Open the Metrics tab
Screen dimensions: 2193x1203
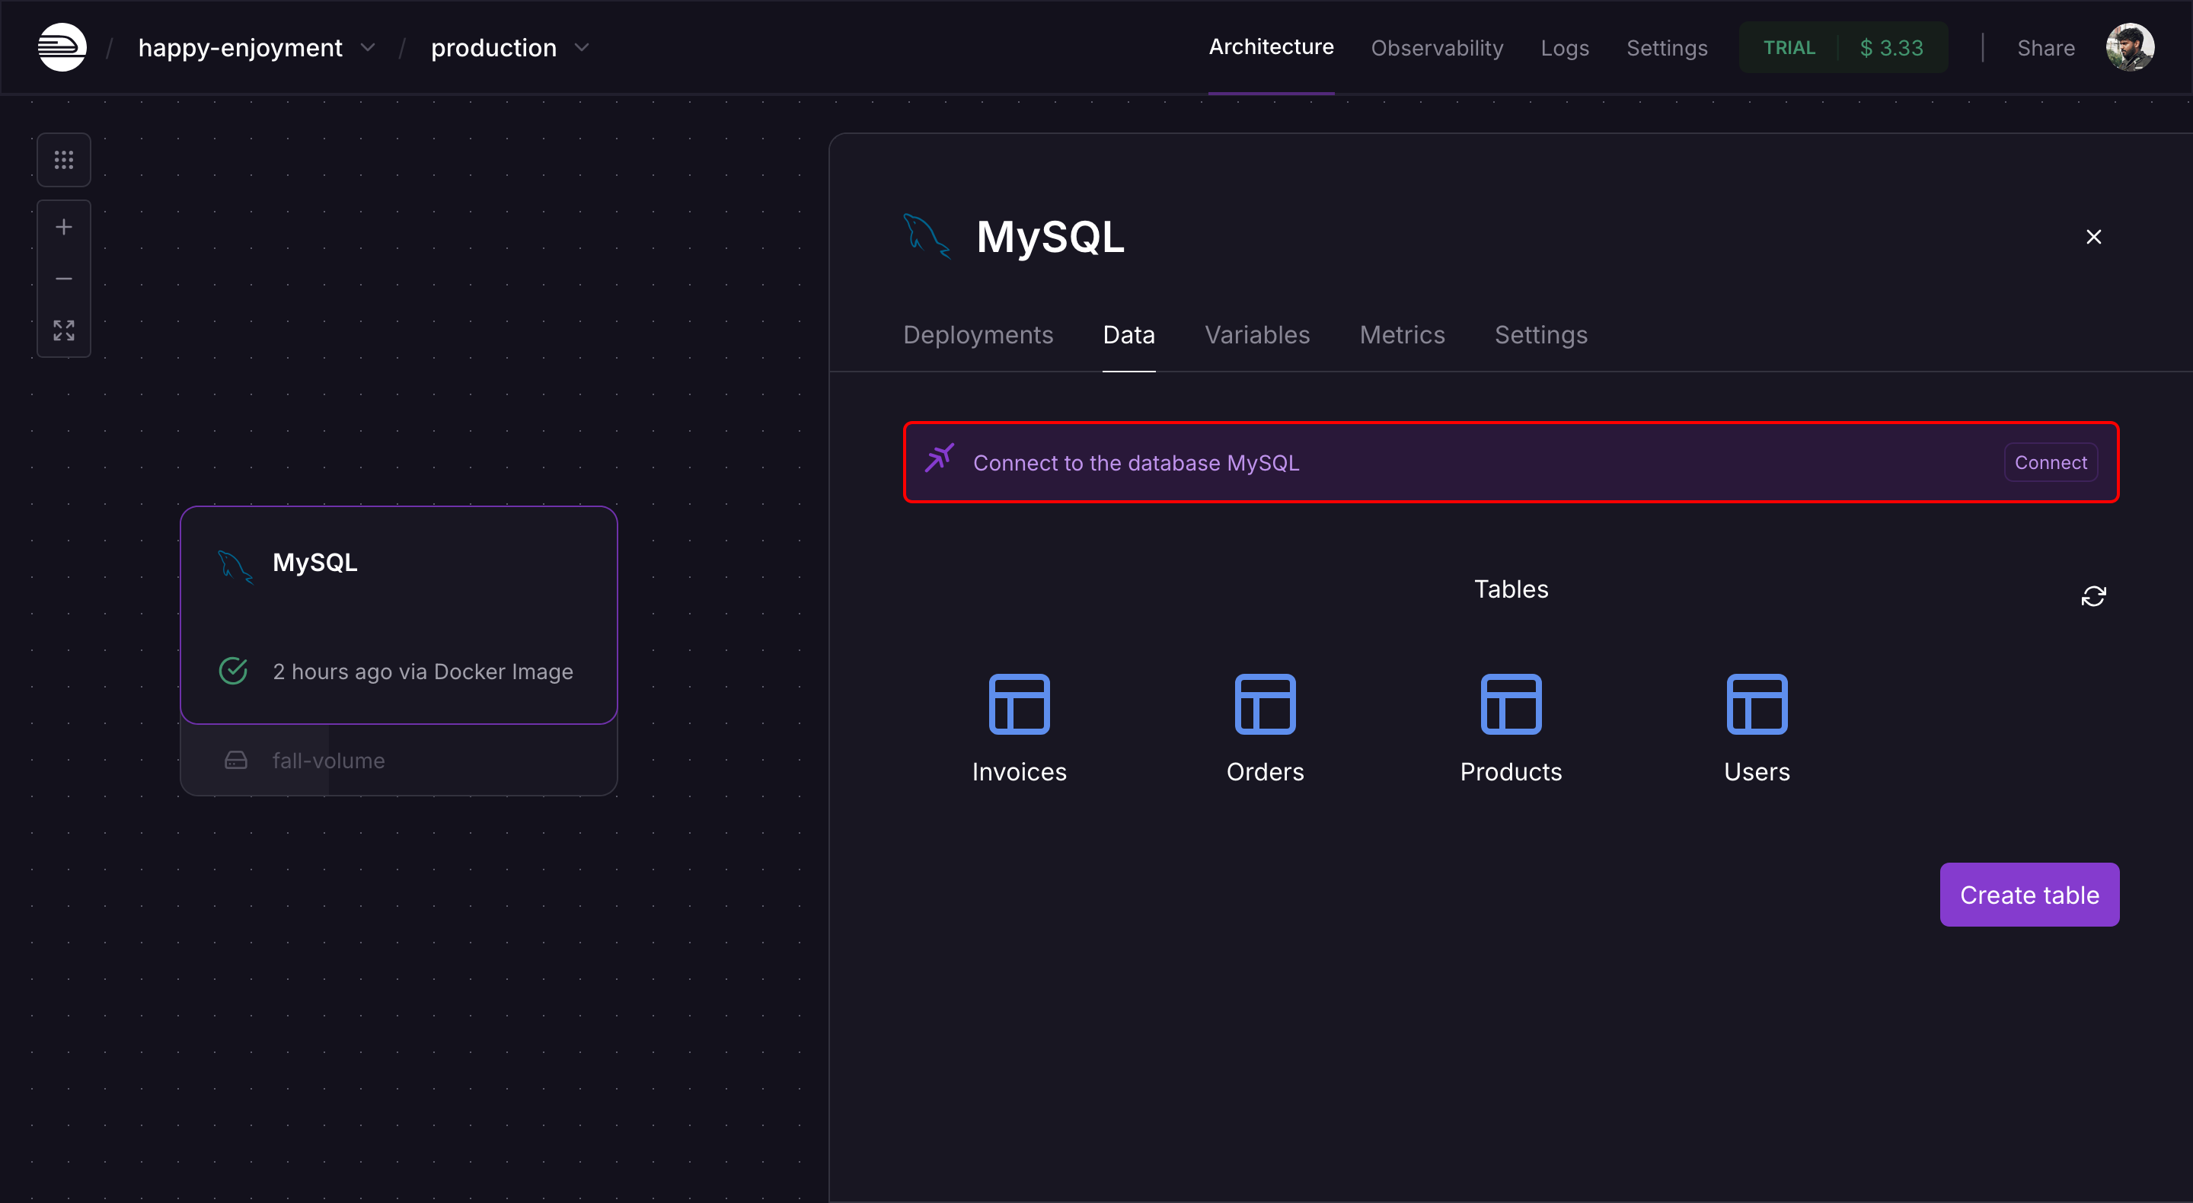click(1402, 334)
